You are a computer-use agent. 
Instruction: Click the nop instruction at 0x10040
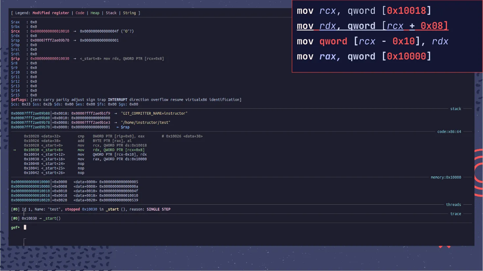click(80, 164)
